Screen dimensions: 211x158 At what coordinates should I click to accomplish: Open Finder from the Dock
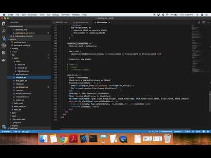click(44, 139)
